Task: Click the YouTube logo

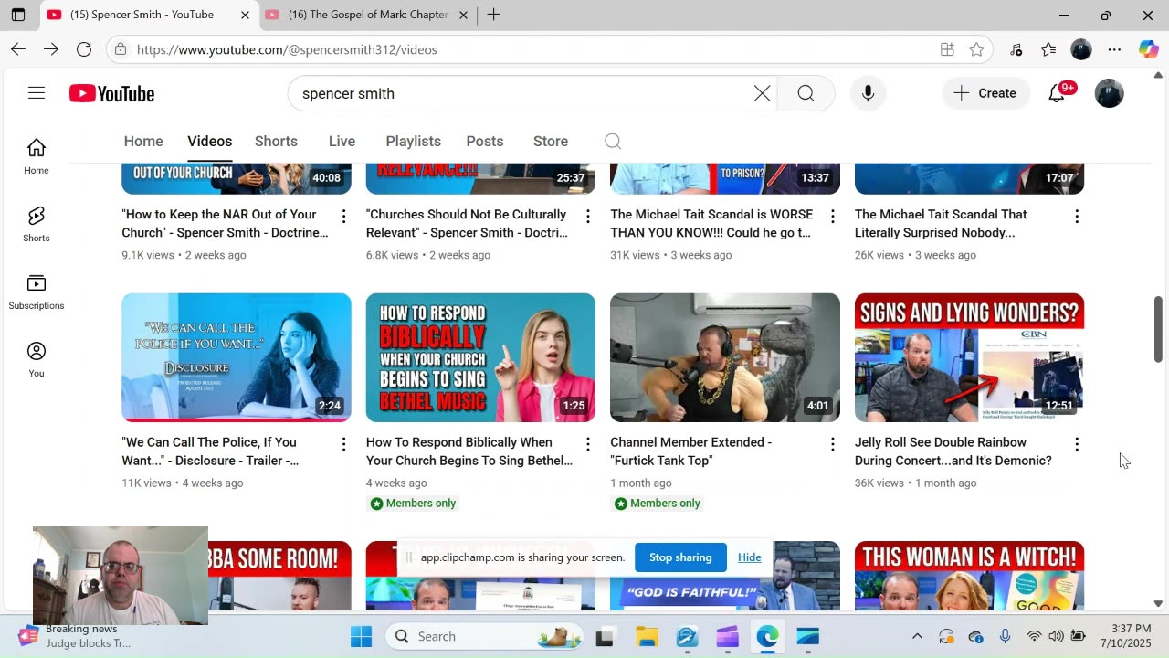Action: pyautogui.click(x=111, y=93)
